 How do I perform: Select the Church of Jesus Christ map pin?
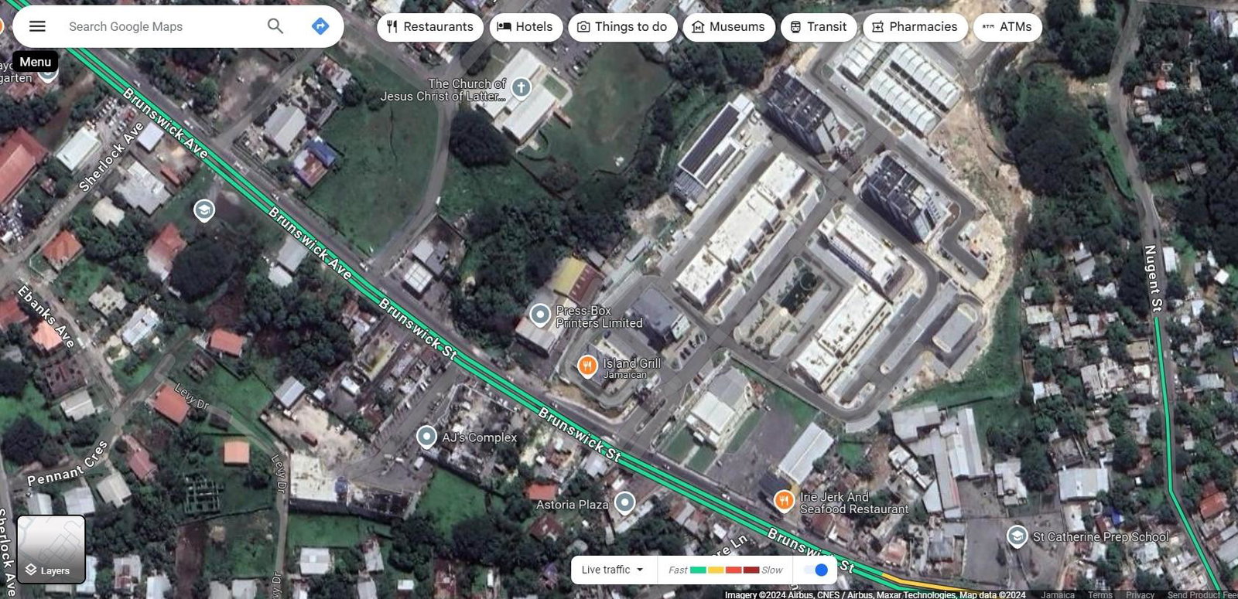tap(522, 87)
